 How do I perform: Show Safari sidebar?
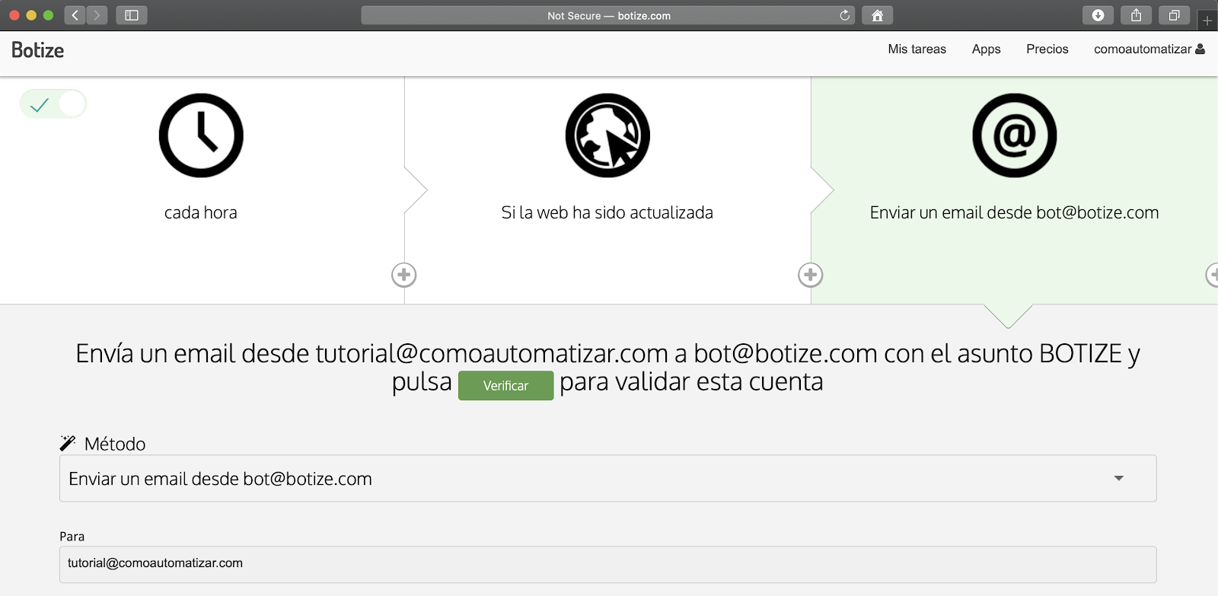[132, 15]
